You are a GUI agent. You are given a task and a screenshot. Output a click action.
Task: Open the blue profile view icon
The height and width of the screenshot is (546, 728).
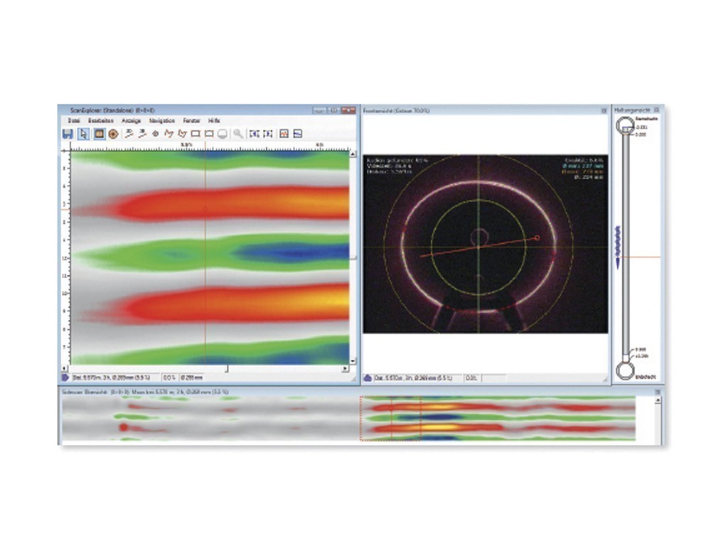pos(298,134)
